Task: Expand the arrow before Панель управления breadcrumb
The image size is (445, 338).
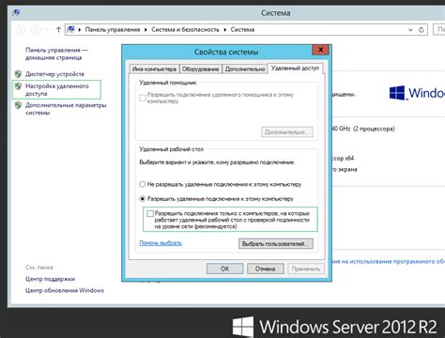Action: [80, 30]
